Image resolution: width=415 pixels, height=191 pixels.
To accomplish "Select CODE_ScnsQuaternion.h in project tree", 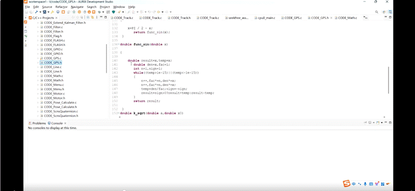I will tap(59, 116).
